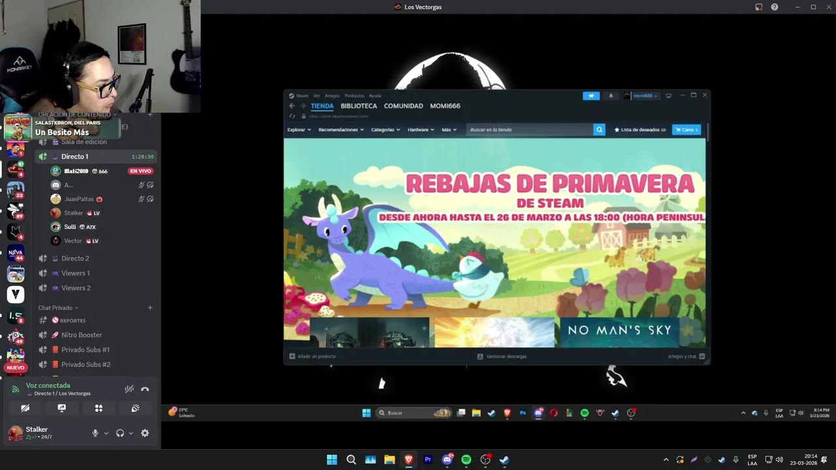
Task: Collapse the Chat Privado category
Action: [x=58, y=307]
